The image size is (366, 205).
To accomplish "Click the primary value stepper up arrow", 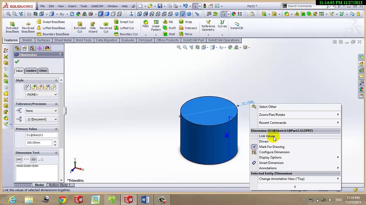I will (x=55, y=142).
